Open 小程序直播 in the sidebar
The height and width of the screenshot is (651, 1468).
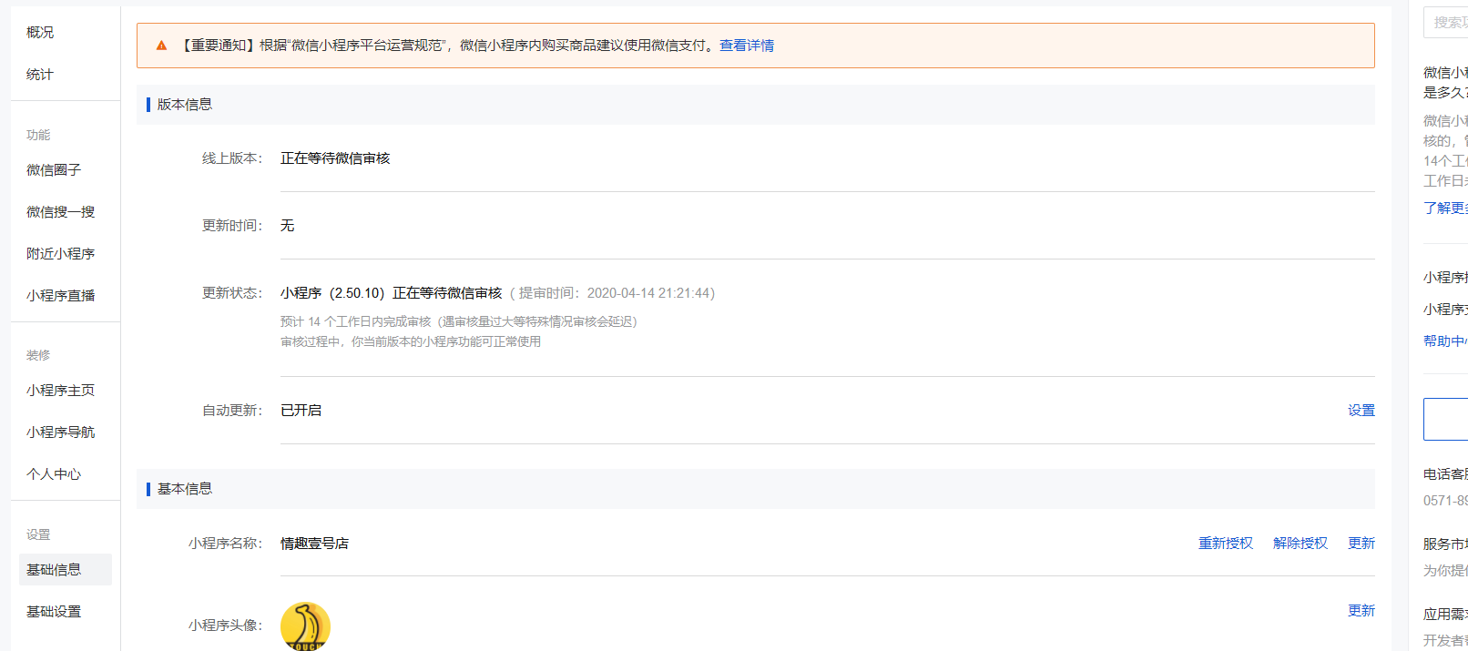tap(60, 296)
